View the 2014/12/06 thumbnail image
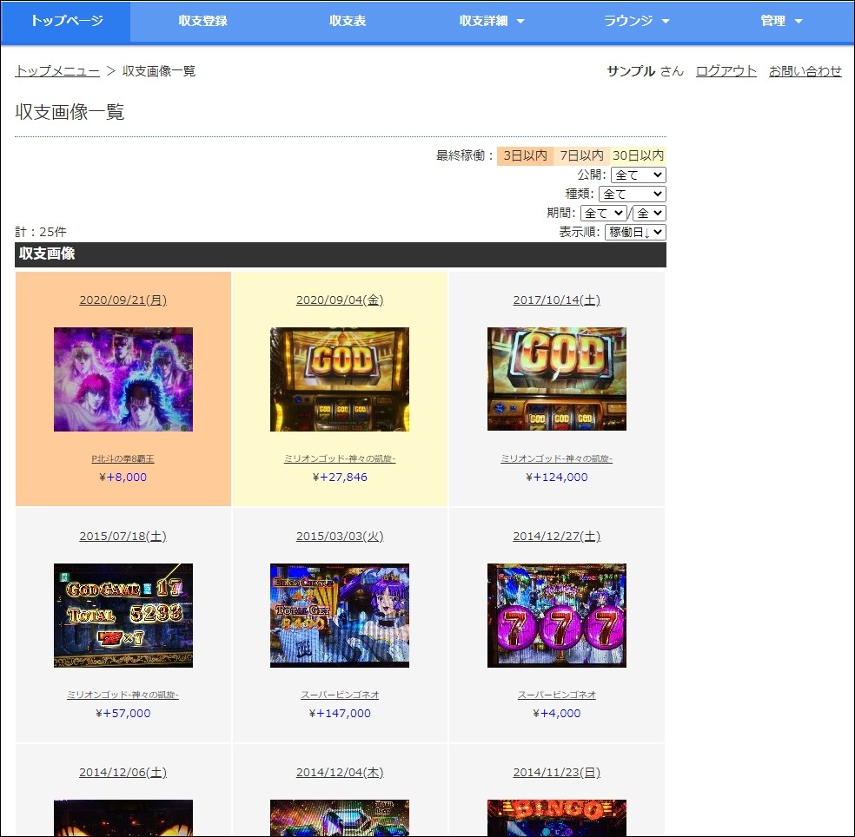 tap(123, 818)
